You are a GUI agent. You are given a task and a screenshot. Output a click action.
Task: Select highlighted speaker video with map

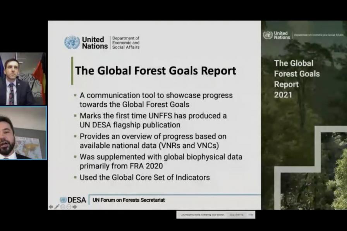(x=23, y=133)
